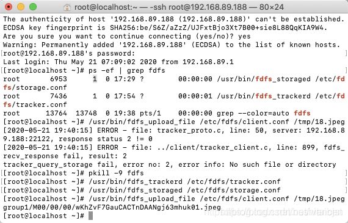Click the SHA256 fingerprint text
Screen dimensions: 348x223
point(219,27)
